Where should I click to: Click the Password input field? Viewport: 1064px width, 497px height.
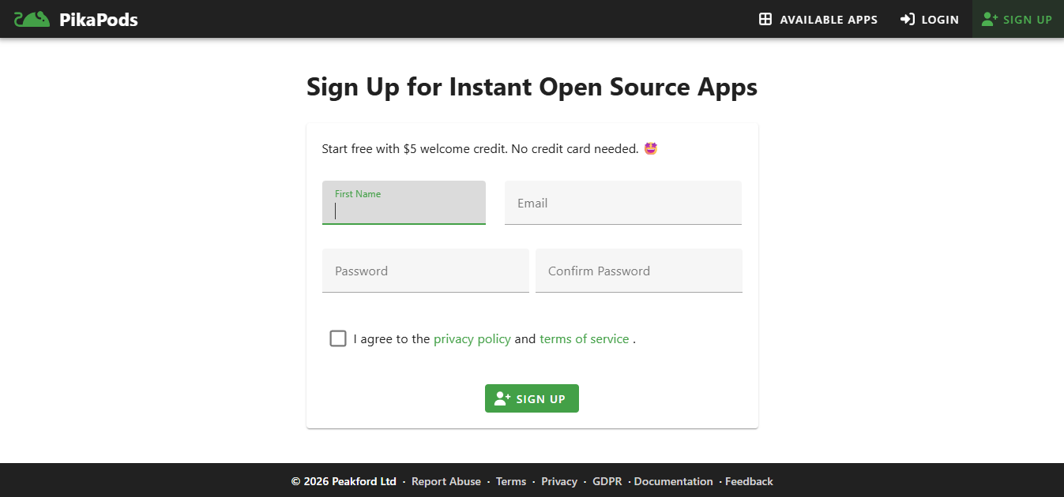pyautogui.click(x=425, y=271)
